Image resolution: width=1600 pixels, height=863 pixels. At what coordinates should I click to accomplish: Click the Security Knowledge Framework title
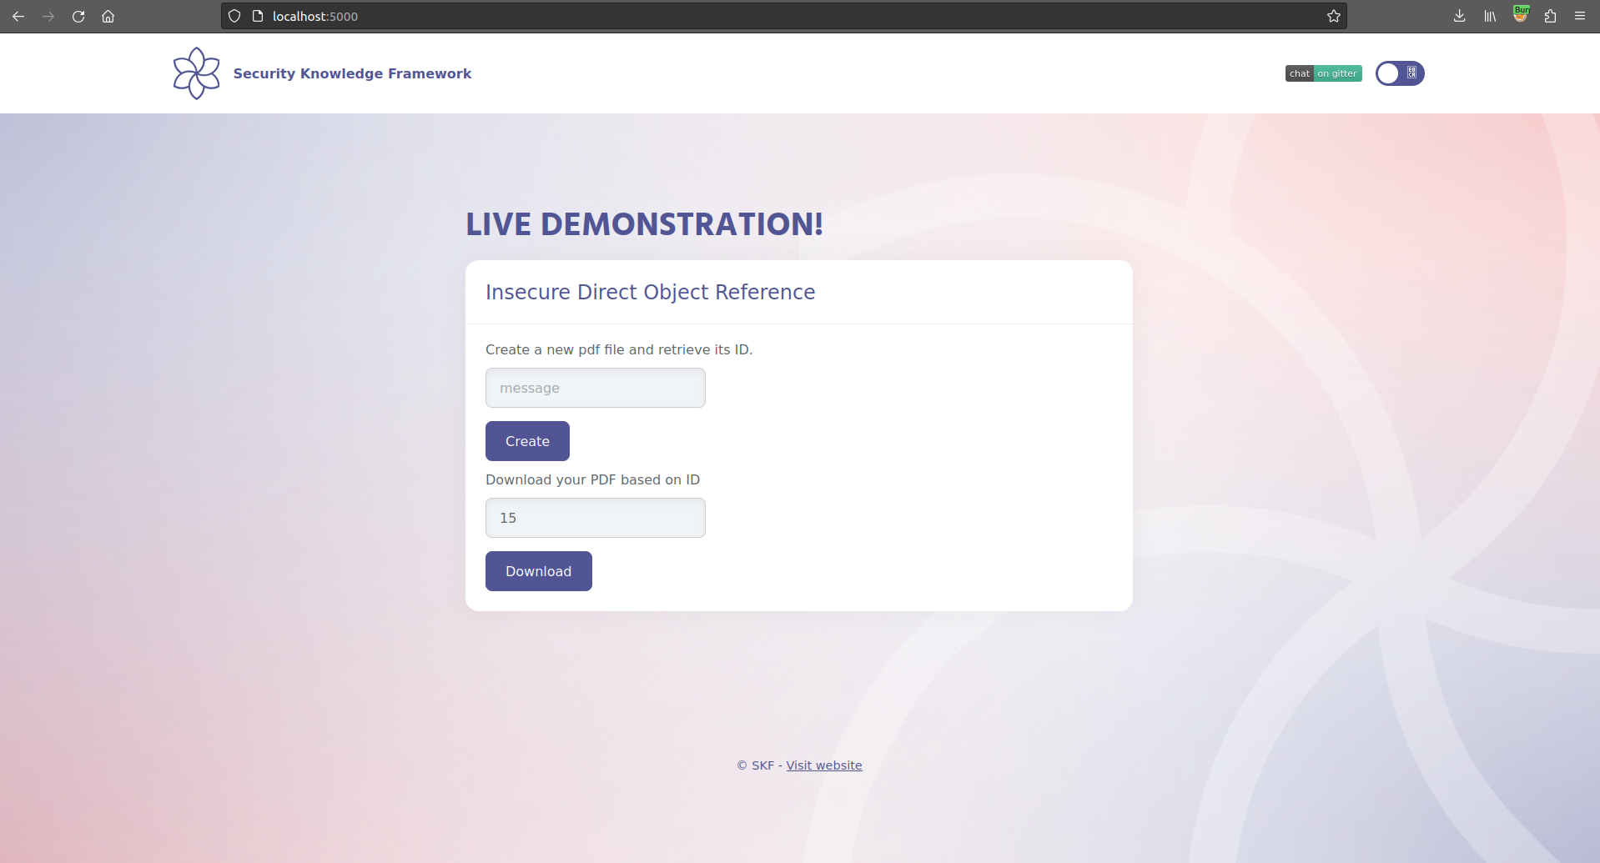352,73
